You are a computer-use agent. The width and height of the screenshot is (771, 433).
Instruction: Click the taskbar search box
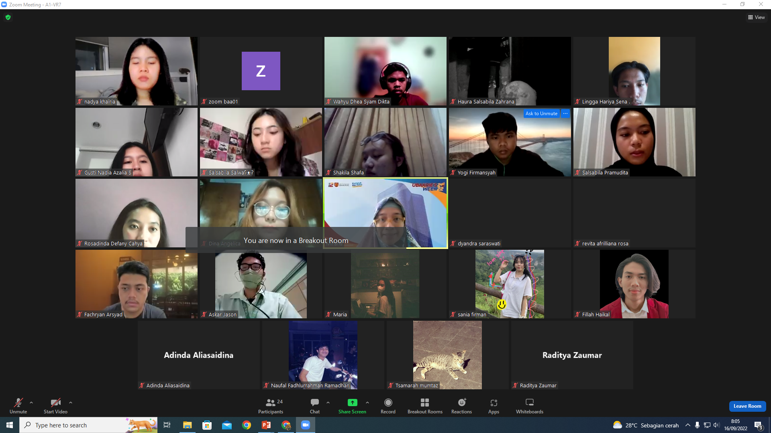coord(88,425)
